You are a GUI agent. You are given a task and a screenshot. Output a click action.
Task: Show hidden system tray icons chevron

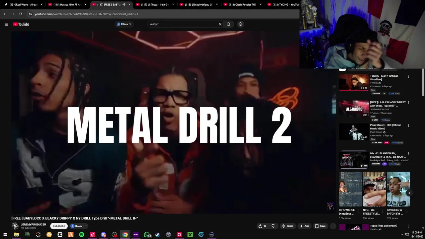(401, 235)
